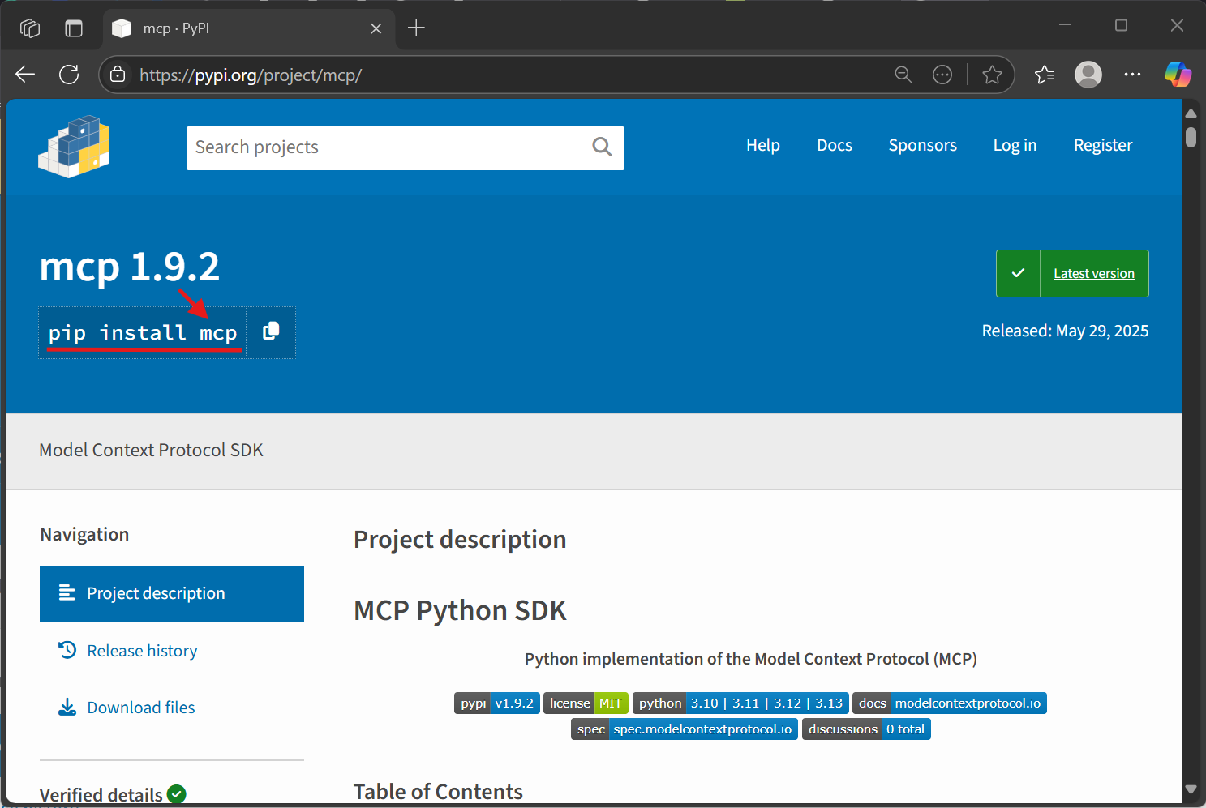Open the zoom out magnifier in address bar
The width and height of the screenshot is (1206, 808).
(903, 75)
